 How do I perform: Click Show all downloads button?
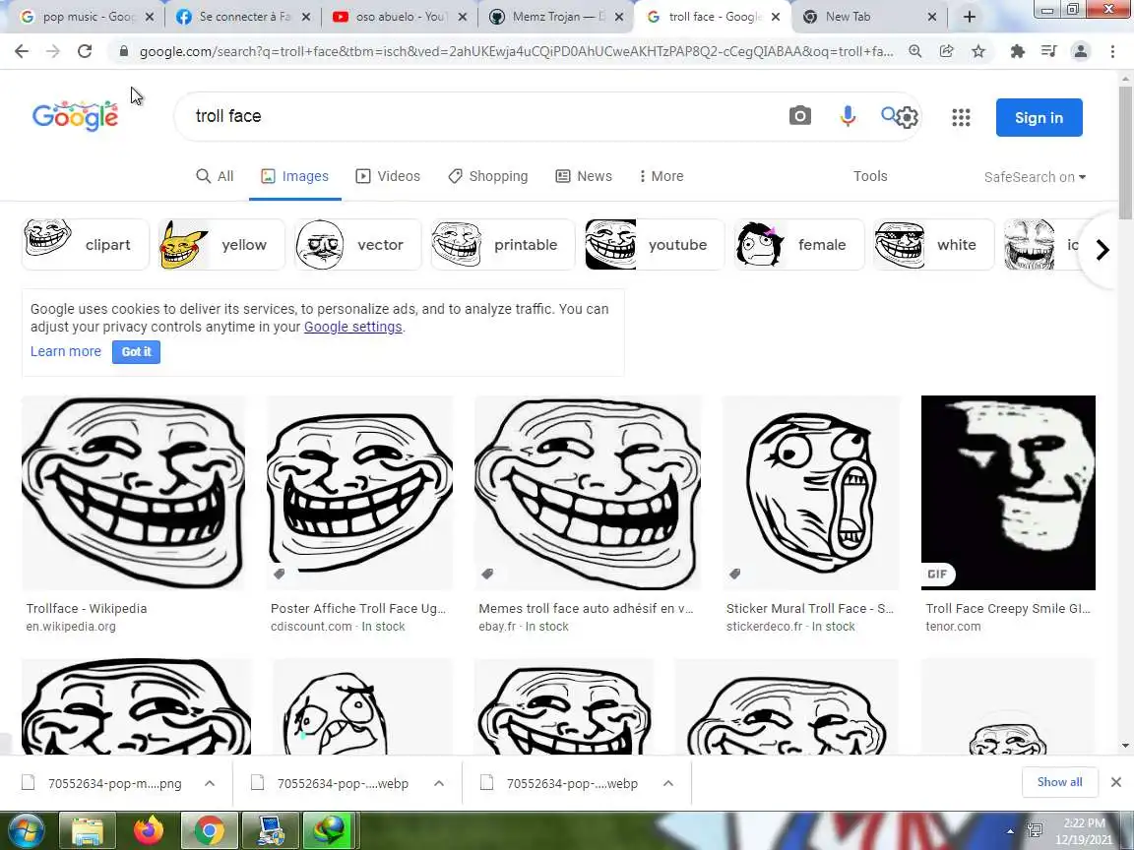click(1059, 782)
